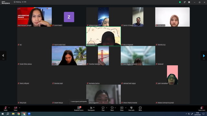Select Sefanya Angel video tile
The height and width of the screenshot is (116, 207).
[x=103, y=17]
